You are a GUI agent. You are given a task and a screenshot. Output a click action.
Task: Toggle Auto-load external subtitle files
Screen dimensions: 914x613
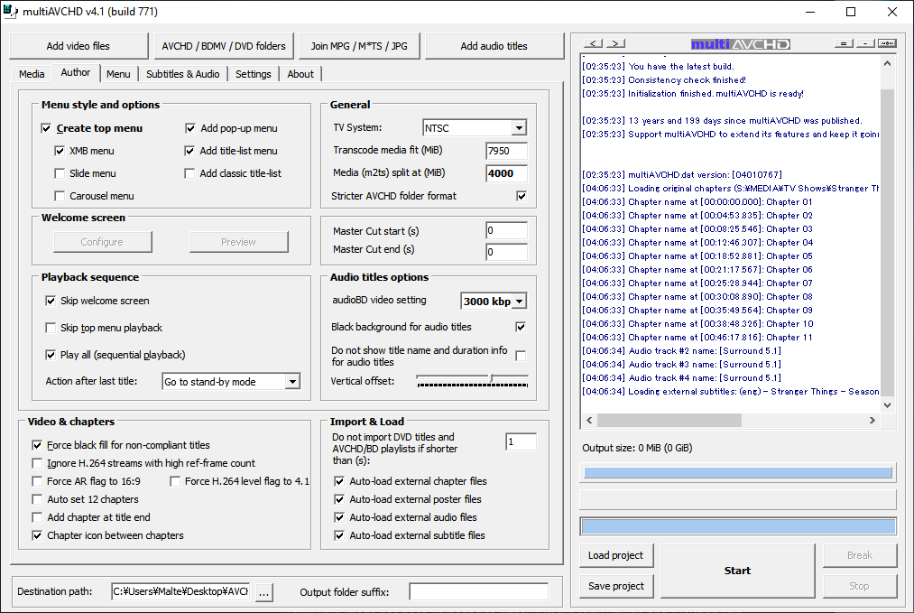coord(339,535)
